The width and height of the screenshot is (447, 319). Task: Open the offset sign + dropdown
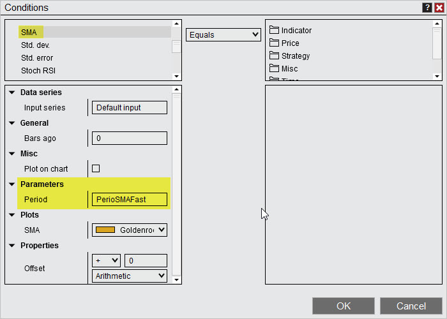coord(107,260)
